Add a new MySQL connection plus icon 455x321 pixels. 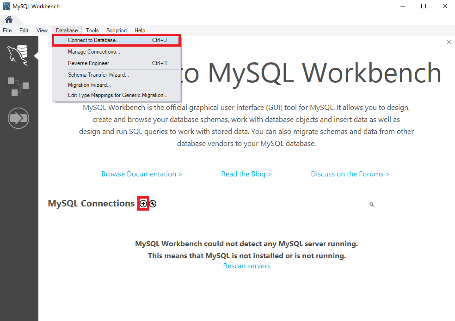[x=143, y=204]
